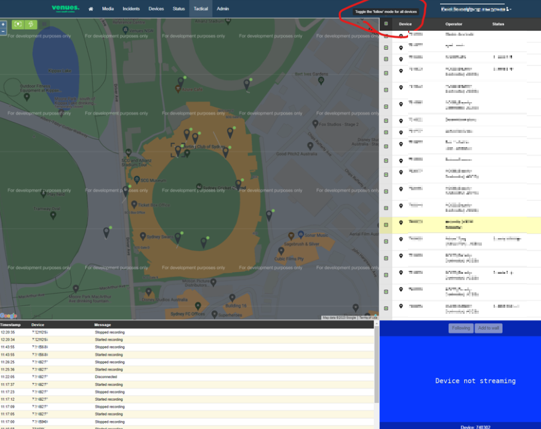Click the Ticket Box Office marker
This screenshot has width=541, height=429.
coord(134,204)
